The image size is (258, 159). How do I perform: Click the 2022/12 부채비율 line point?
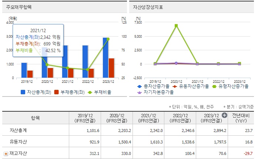pyautogui.click(x=88, y=70)
